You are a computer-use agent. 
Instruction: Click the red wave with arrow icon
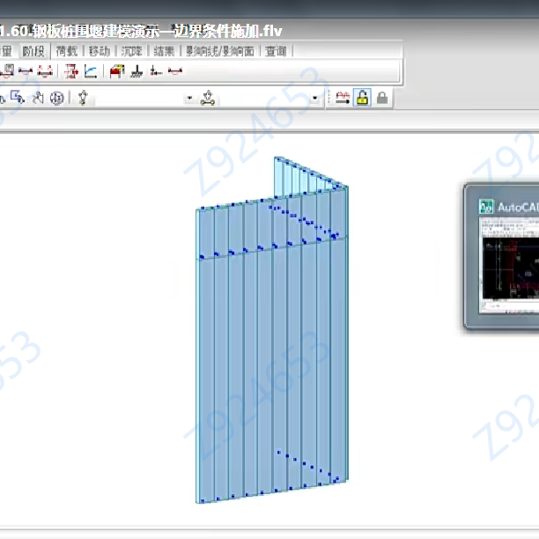click(x=343, y=98)
